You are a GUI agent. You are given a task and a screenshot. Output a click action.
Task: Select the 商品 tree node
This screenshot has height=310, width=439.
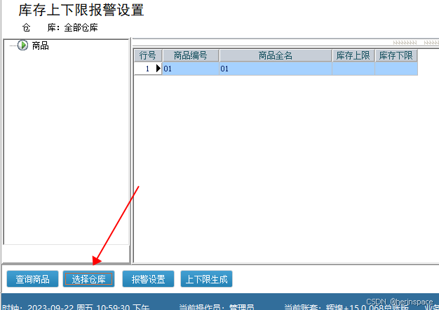[x=40, y=45]
